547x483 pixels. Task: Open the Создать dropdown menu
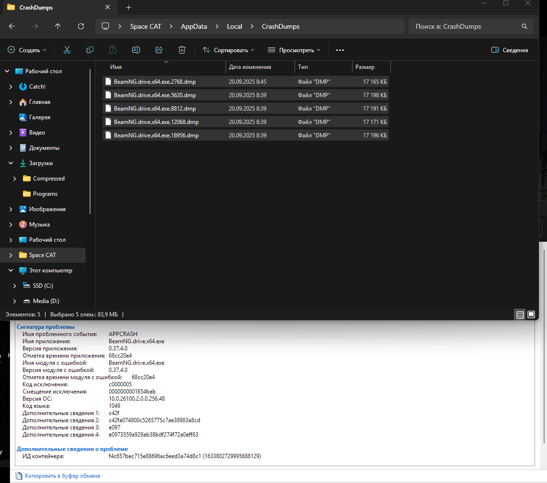pyautogui.click(x=27, y=50)
